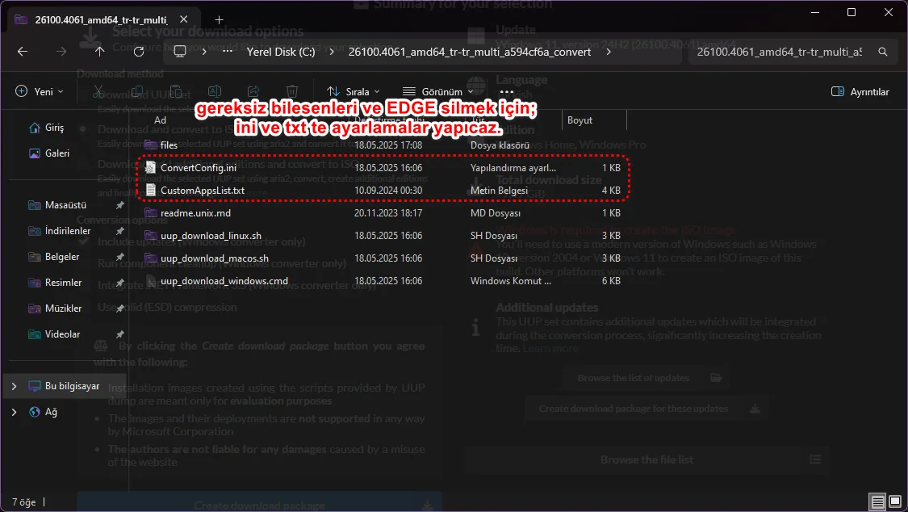Select uup_download_linux.sh file
Image resolution: width=908 pixels, height=512 pixels.
(x=383, y=235)
